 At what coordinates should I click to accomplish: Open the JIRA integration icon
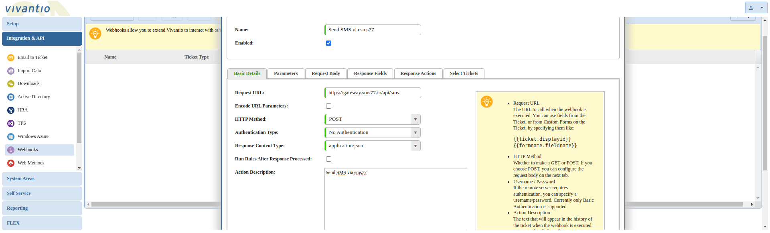click(x=11, y=110)
